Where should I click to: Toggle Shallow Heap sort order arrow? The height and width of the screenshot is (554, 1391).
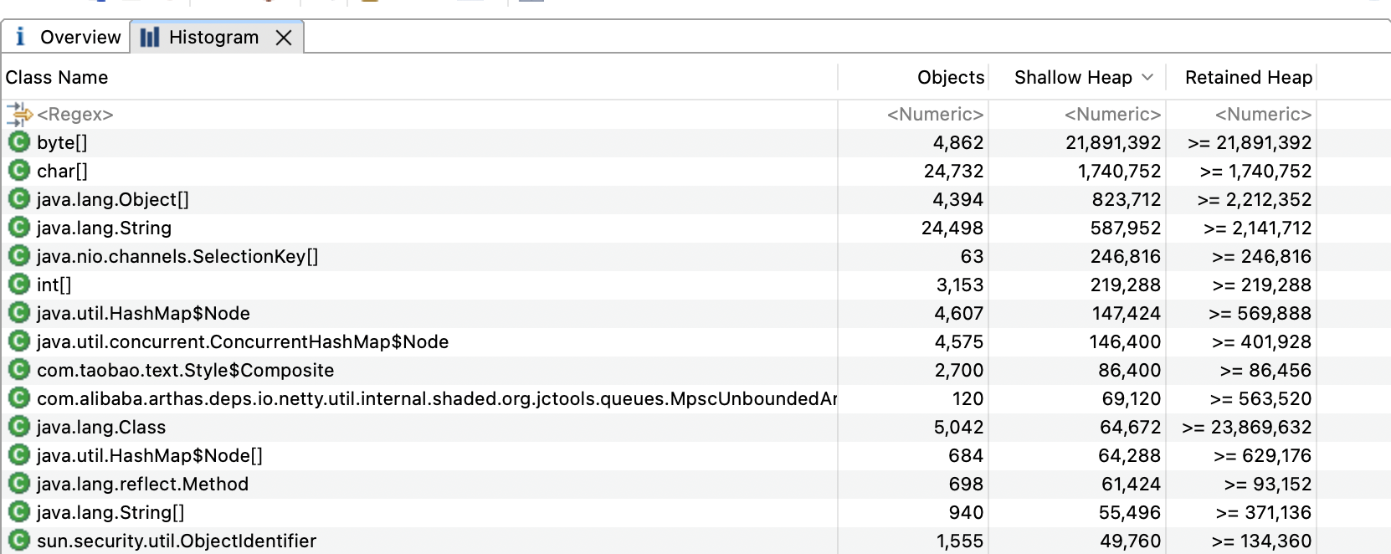pyautogui.click(x=1147, y=77)
